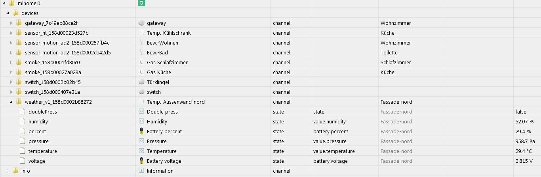Click the gateway device icon
541x177 pixels.
pyautogui.click(x=141, y=23)
